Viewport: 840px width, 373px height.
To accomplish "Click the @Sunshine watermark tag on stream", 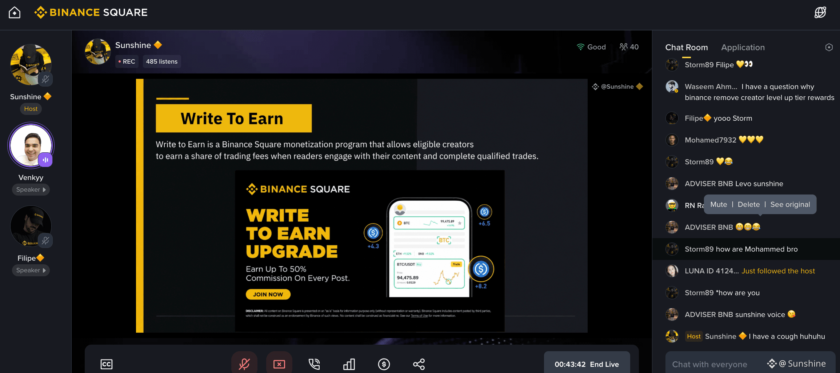I will [x=617, y=87].
